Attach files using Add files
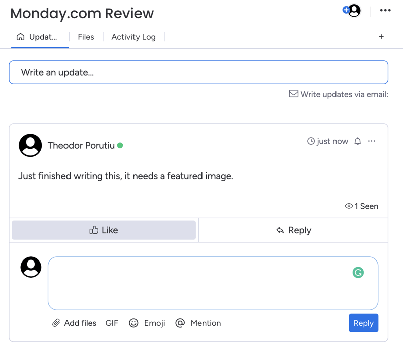This screenshot has height=348, width=403. pos(74,323)
